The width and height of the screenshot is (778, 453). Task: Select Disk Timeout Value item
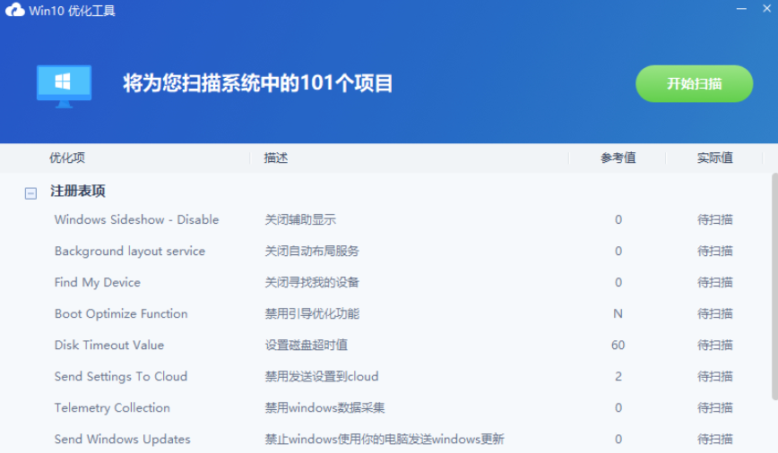(109, 345)
